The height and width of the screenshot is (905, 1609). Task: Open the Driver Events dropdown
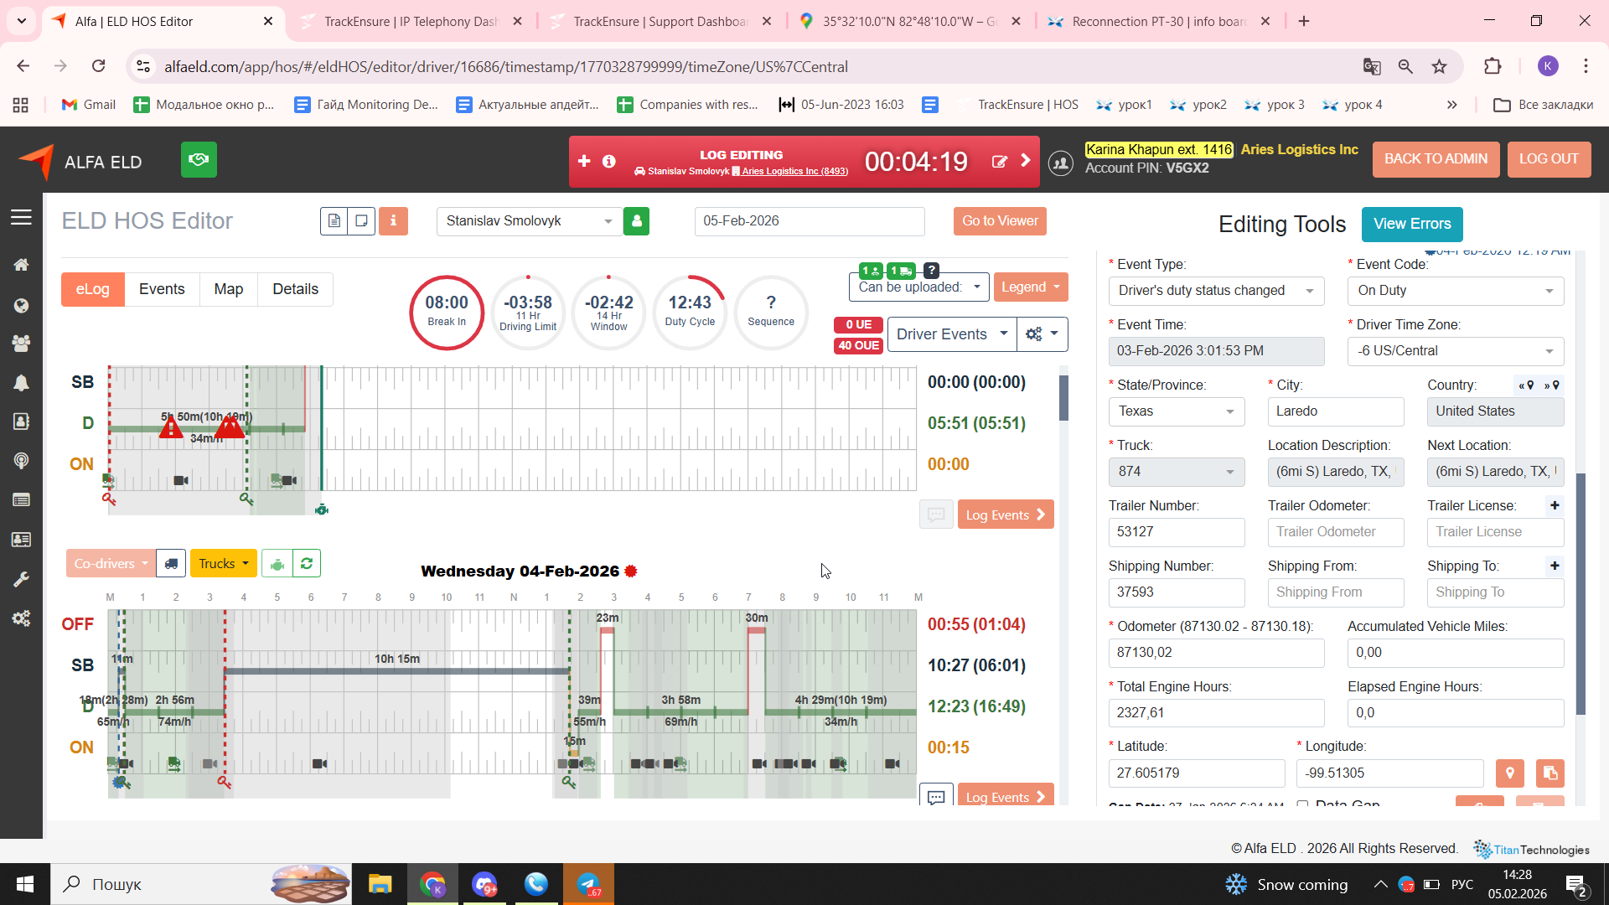[x=951, y=334]
